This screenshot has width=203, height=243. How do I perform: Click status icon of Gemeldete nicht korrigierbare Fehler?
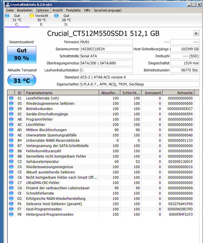pyautogui.click(x=11, y=156)
